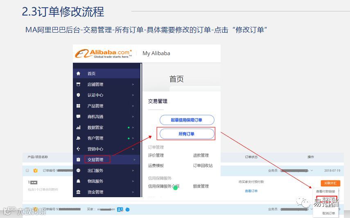Click the grid icon beside 产品管理
Image resolution: width=350 pixels, height=218 pixels.
pos(78,106)
